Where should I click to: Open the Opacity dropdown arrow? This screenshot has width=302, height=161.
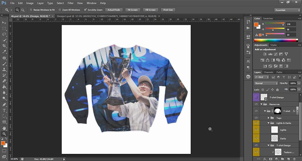pyautogui.click(x=299, y=83)
